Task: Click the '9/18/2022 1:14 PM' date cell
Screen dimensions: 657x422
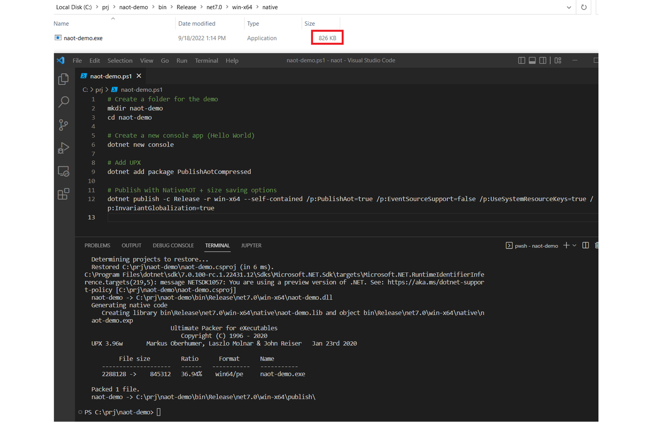Action: (x=201, y=38)
